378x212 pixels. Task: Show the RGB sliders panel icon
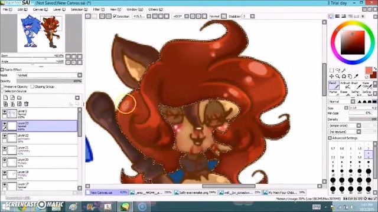(x=337, y=16)
